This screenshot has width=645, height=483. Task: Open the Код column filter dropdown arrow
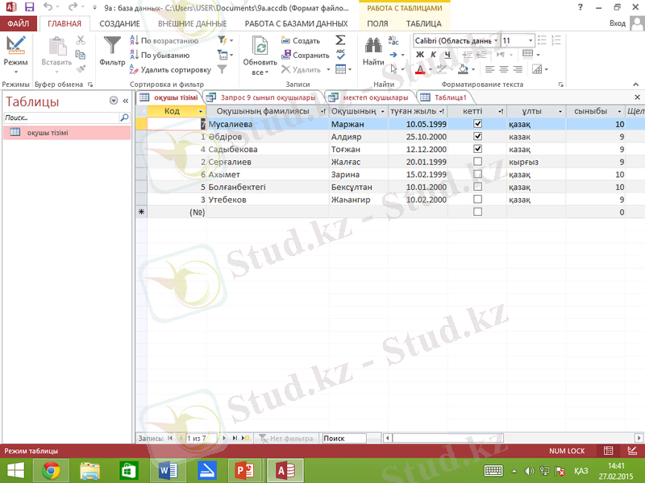point(200,111)
